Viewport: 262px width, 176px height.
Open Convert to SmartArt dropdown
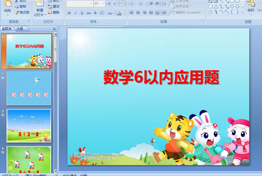coord(187,12)
